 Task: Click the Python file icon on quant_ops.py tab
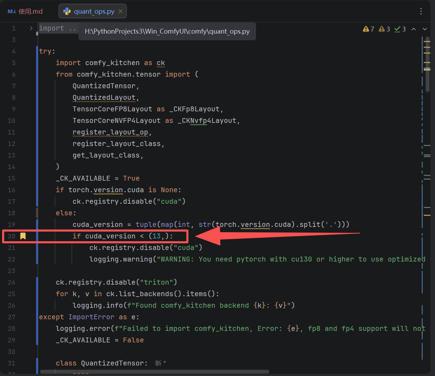coord(67,11)
